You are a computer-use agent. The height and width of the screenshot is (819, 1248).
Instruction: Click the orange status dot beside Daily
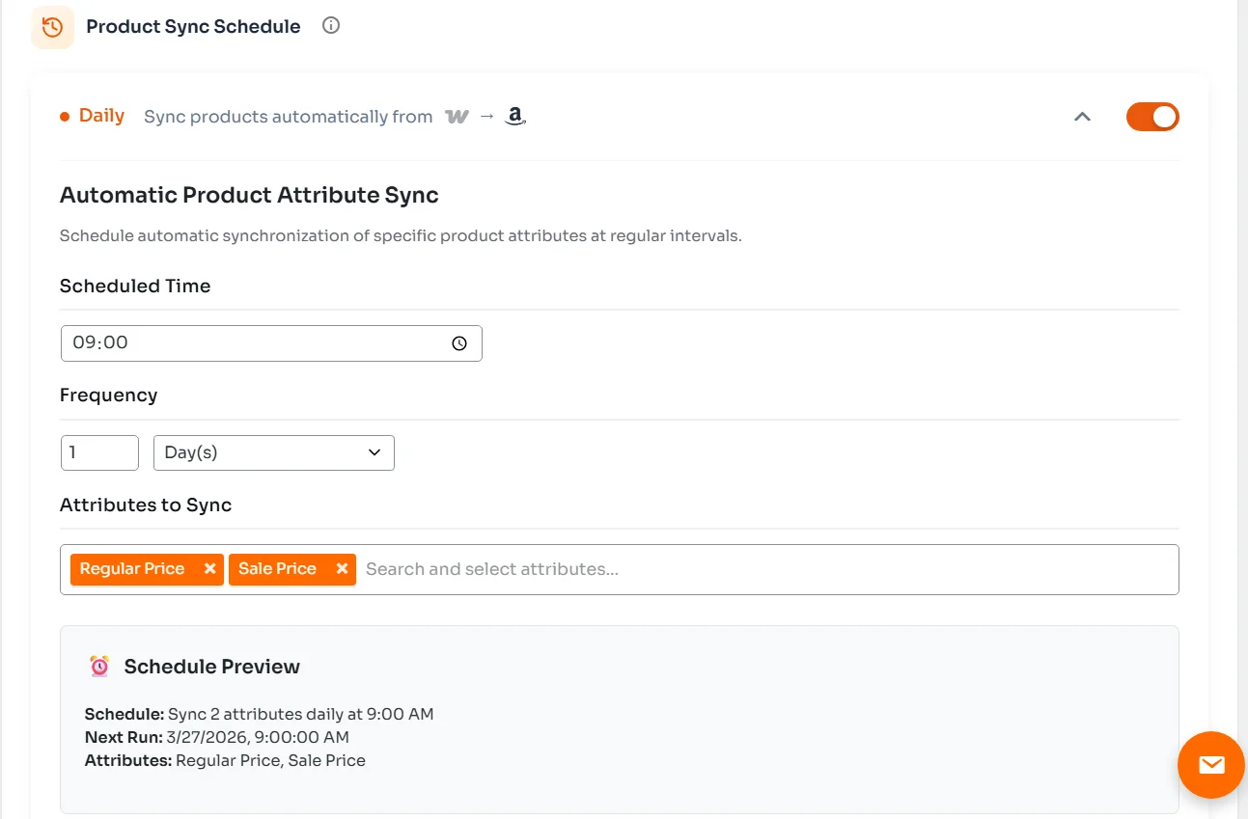pyautogui.click(x=65, y=116)
